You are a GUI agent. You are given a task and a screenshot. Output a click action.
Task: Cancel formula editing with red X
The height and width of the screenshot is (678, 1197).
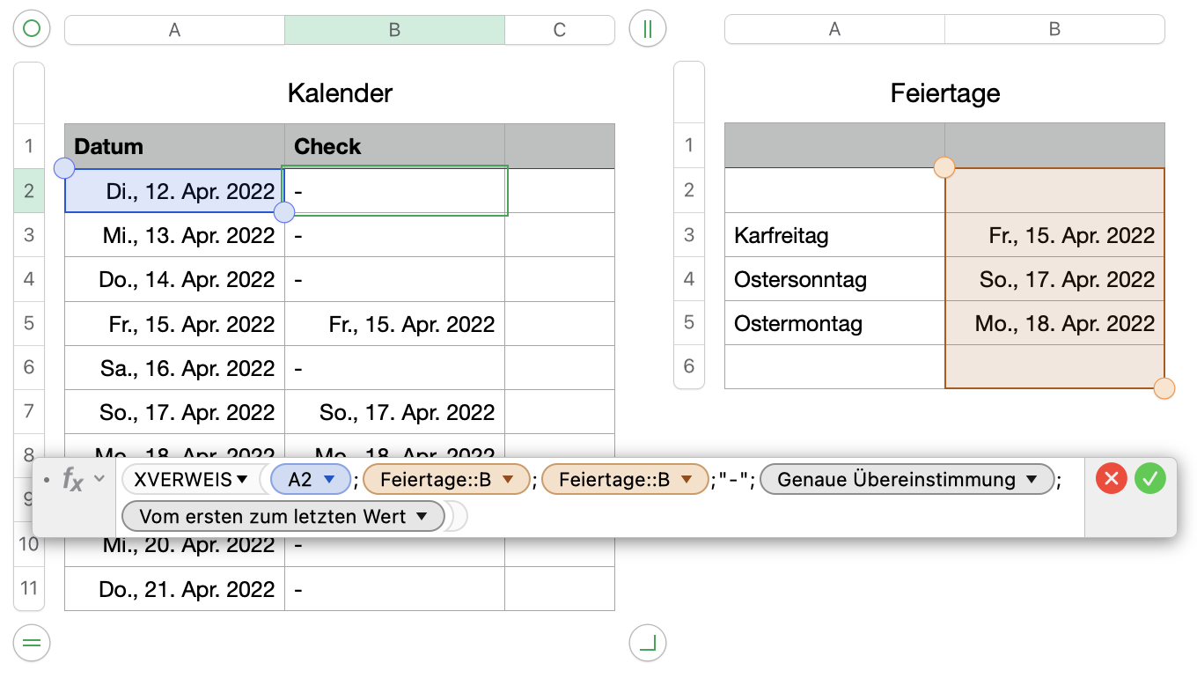pyautogui.click(x=1112, y=479)
